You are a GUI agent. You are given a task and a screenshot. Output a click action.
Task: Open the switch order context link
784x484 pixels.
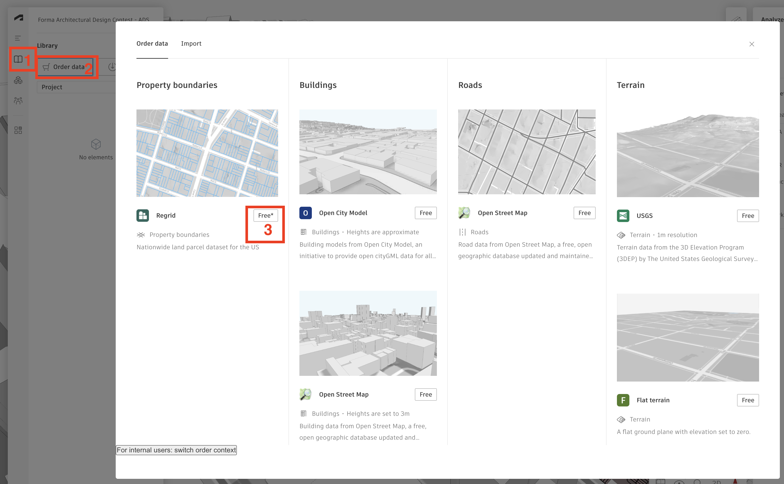point(176,450)
